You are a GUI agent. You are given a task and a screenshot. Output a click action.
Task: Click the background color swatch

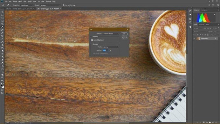pos(3,87)
